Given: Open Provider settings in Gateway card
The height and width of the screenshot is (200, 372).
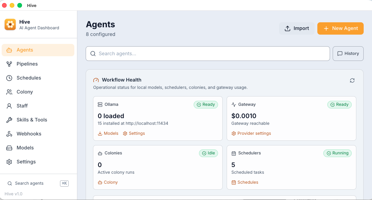Looking at the screenshot, I should click(x=251, y=133).
